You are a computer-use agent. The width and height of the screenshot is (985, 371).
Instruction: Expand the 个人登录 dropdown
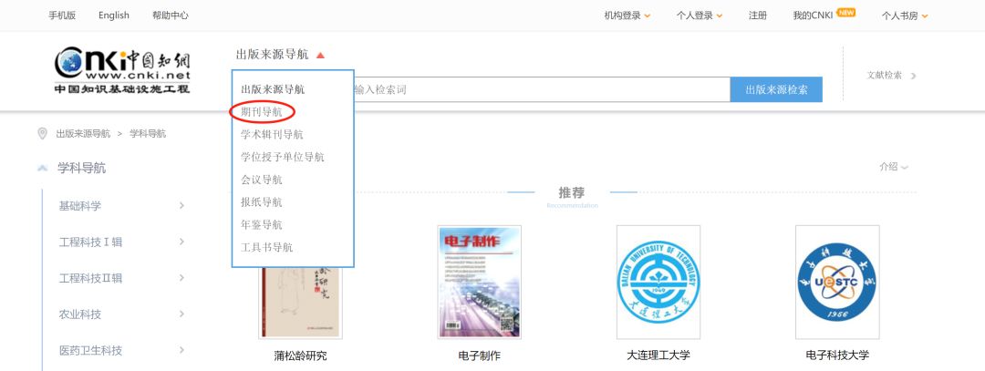(x=700, y=15)
